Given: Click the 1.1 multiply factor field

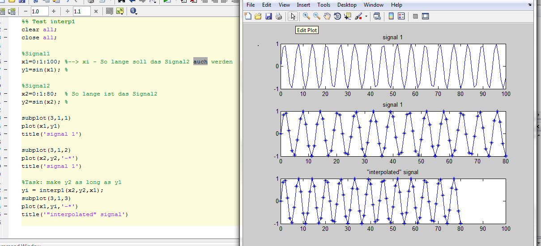Looking at the screenshot, I should [81, 11].
